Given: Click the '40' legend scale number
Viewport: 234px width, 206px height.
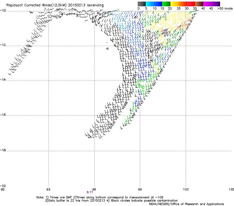Looking at the screenshot, I should 203,8.
